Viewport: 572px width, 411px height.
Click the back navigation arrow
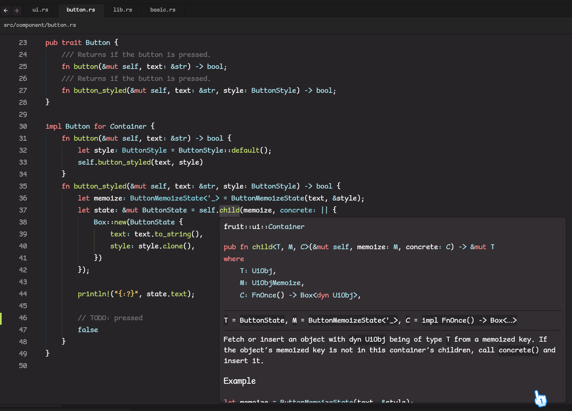[6, 10]
